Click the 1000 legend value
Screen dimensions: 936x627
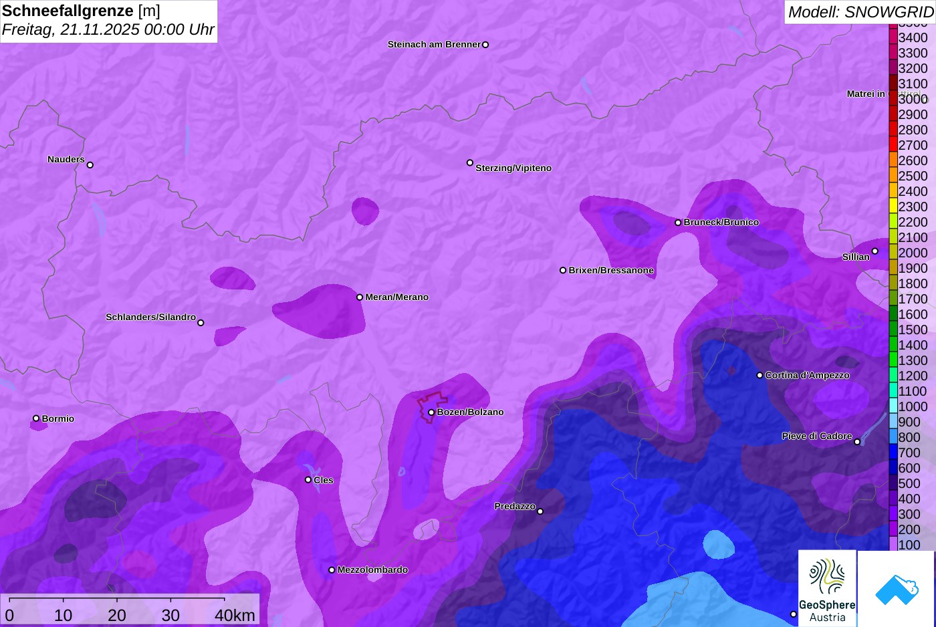pyautogui.click(x=913, y=406)
